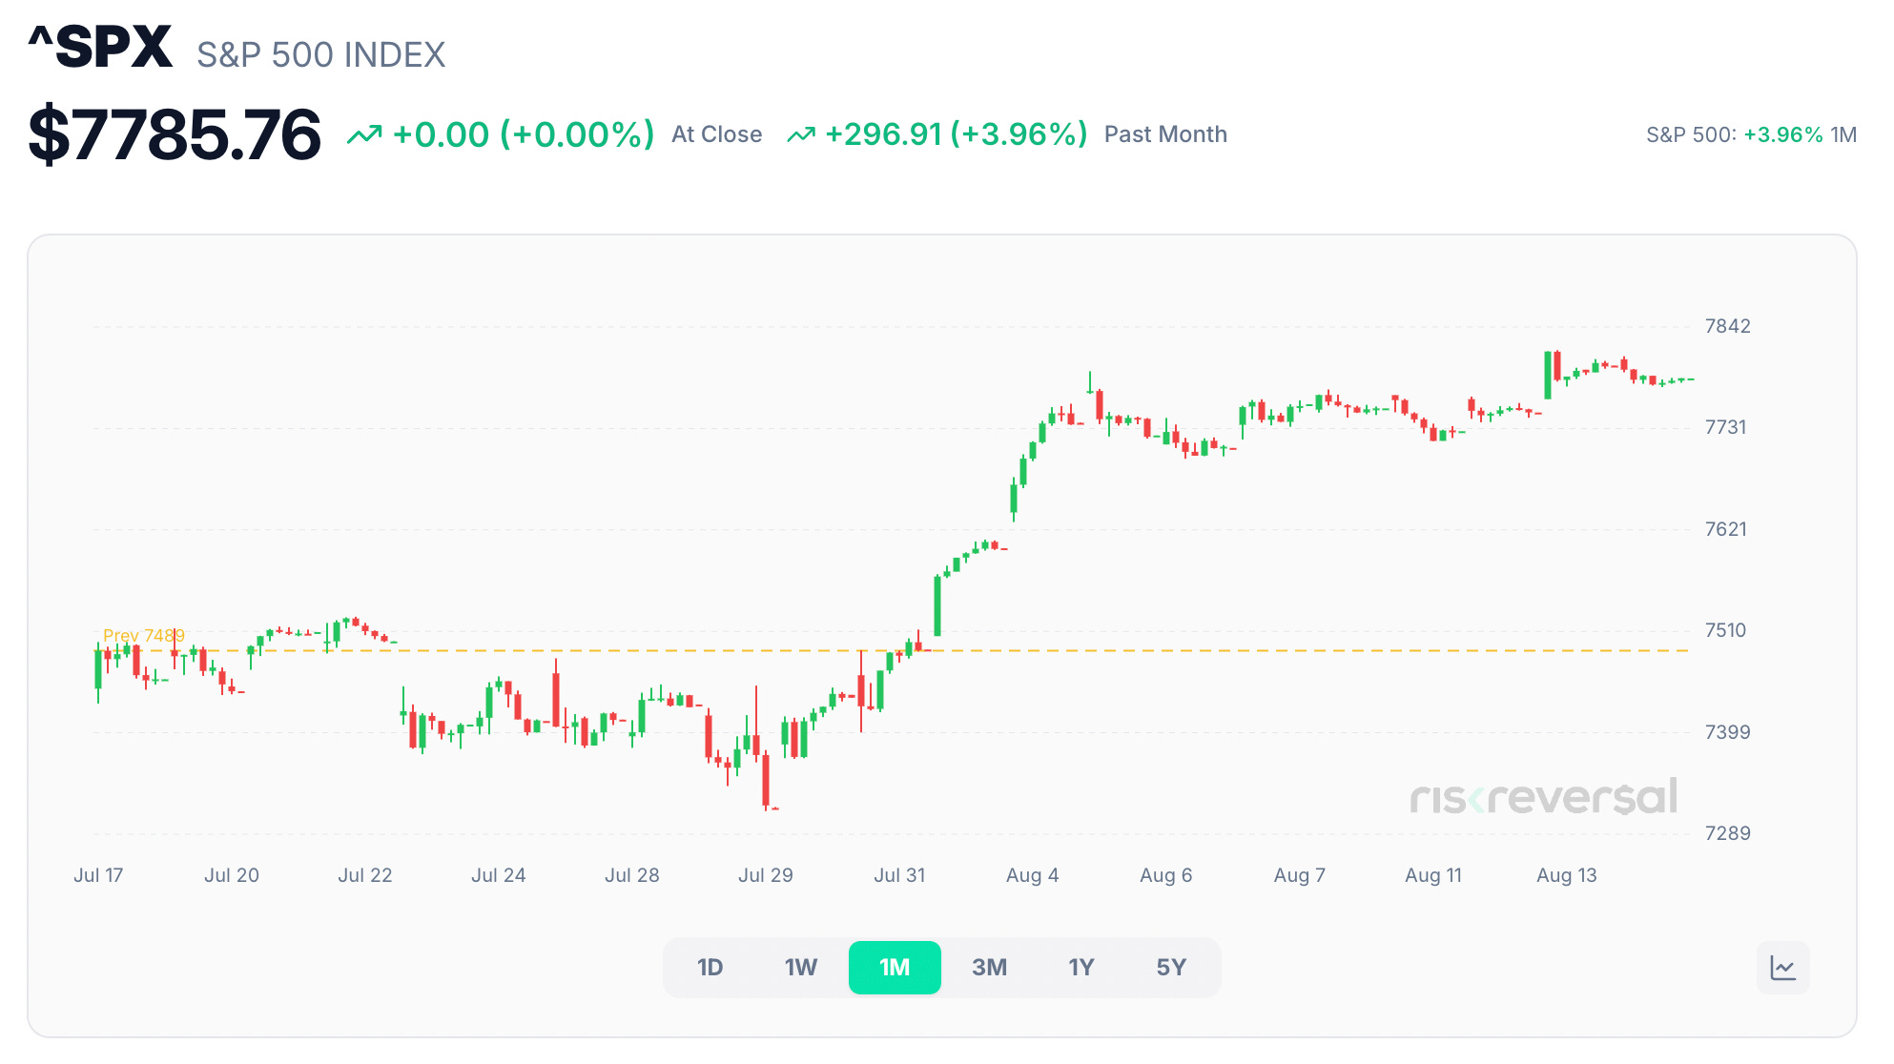The height and width of the screenshot is (1064, 1894).
Task: Click the ^SPX ticker symbol
Action: click(100, 47)
